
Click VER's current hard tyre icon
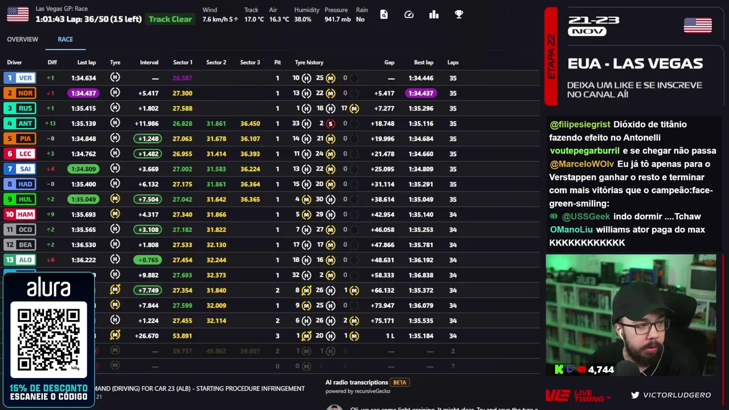point(115,77)
